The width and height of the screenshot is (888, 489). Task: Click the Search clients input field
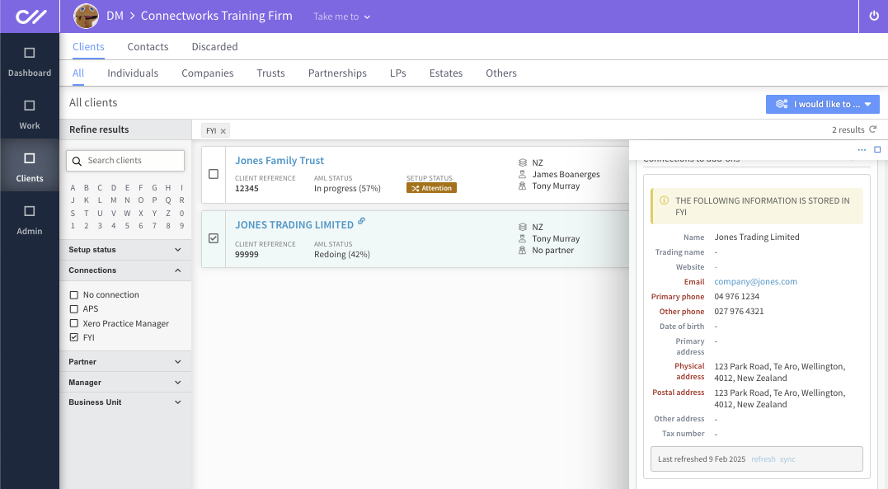[125, 160]
